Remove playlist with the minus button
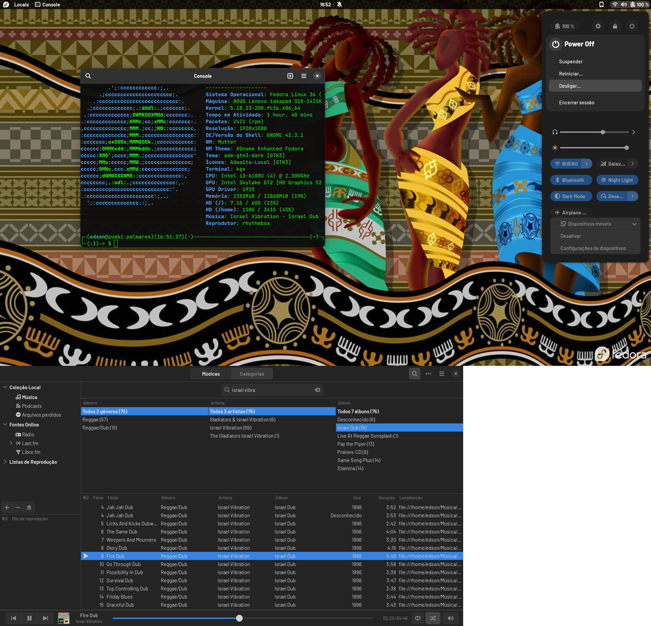This screenshot has height=626, width=651. (18, 507)
